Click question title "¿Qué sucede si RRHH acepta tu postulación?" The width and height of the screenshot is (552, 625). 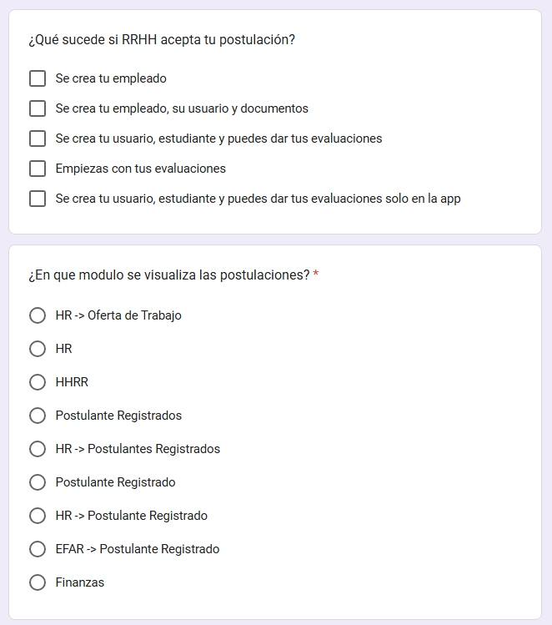tap(162, 40)
